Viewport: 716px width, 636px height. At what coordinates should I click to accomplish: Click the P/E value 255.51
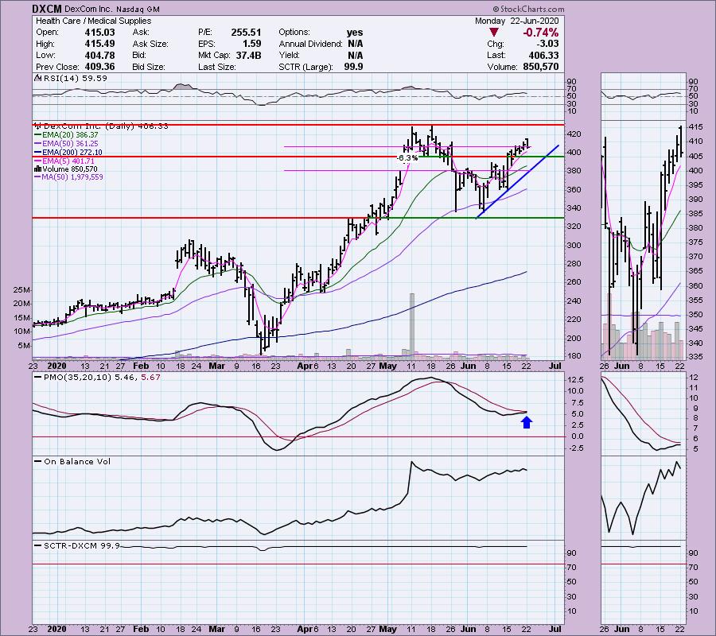(246, 33)
